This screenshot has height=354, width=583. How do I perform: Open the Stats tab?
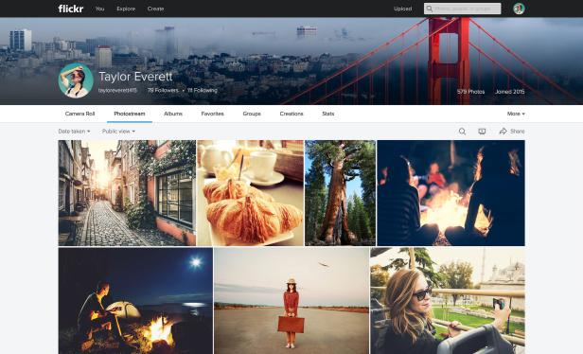point(327,114)
